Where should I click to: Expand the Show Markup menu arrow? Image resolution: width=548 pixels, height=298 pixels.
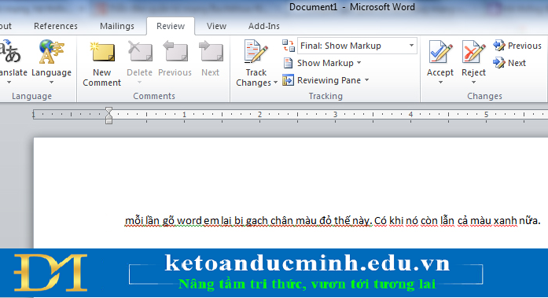(x=359, y=63)
